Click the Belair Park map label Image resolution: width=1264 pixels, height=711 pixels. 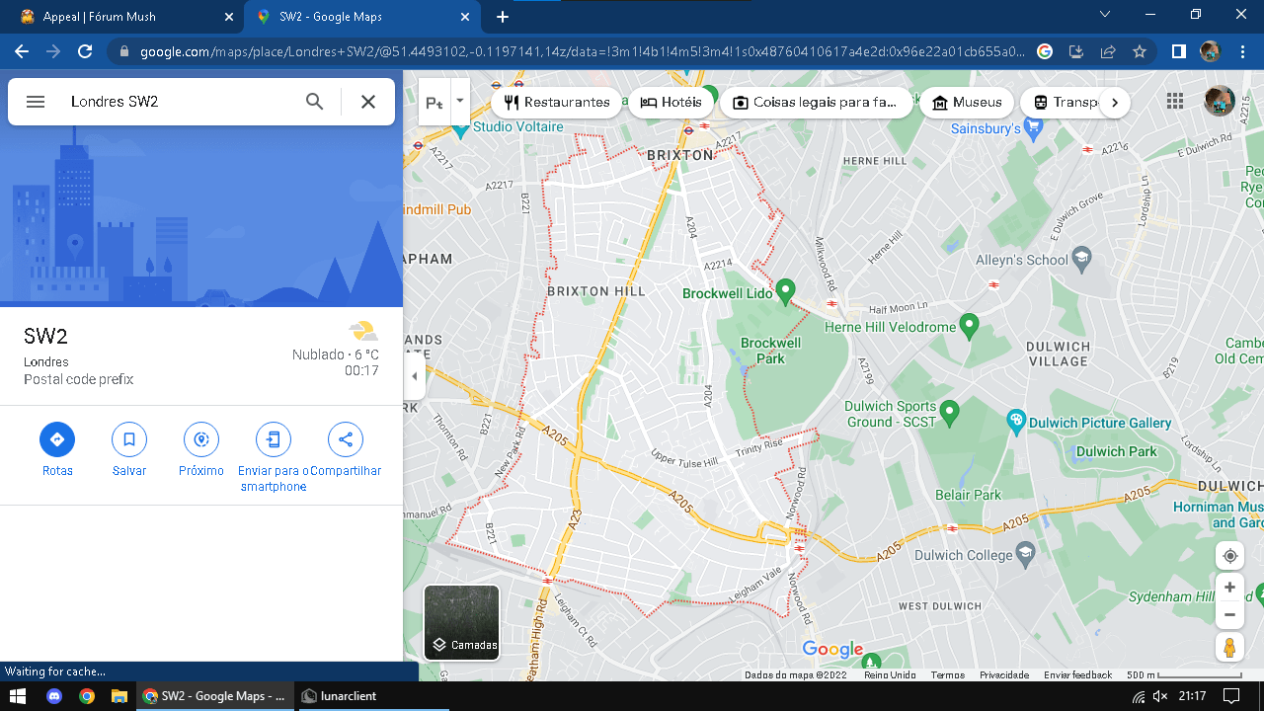click(968, 495)
